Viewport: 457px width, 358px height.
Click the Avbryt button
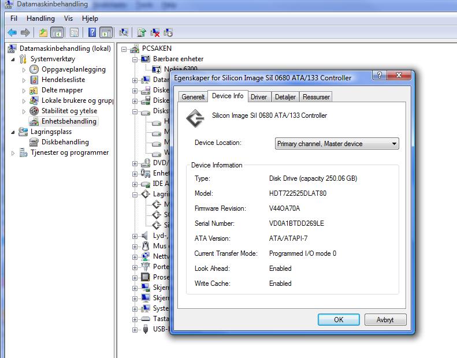(x=385, y=319)
